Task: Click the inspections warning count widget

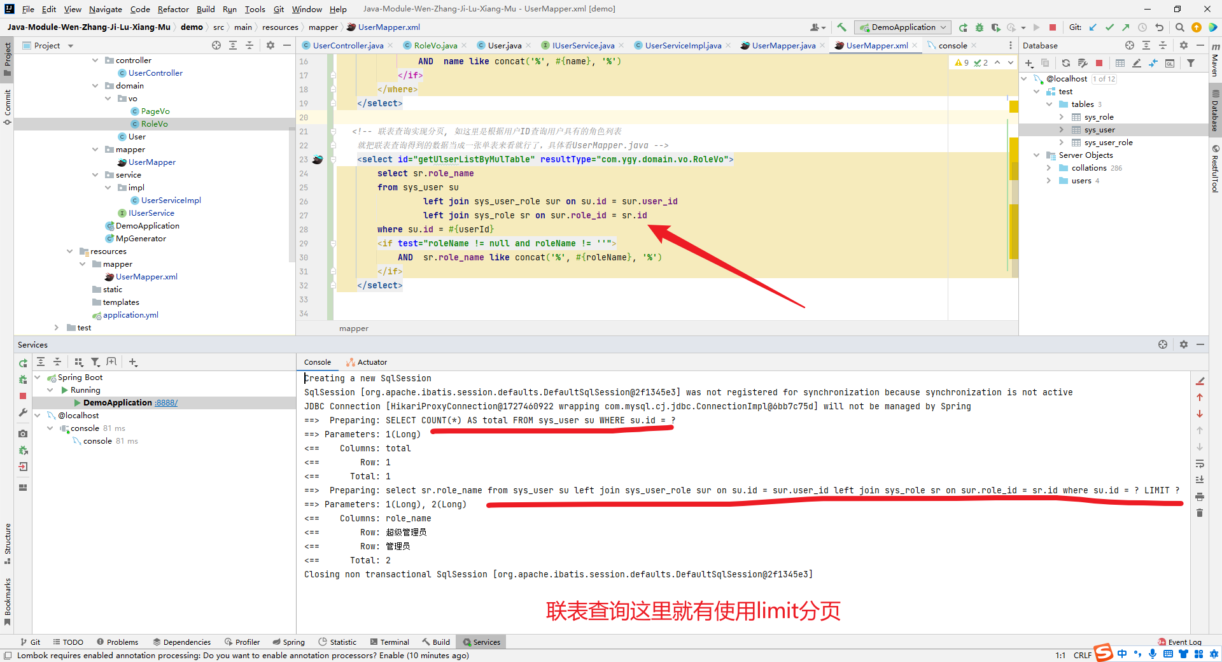Action: click(971, 62)
